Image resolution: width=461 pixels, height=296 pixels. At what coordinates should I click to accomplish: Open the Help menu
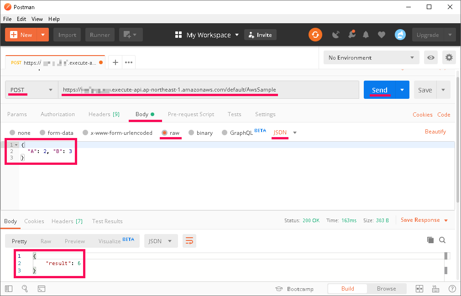pyautogui.click(x=54, y=19)
